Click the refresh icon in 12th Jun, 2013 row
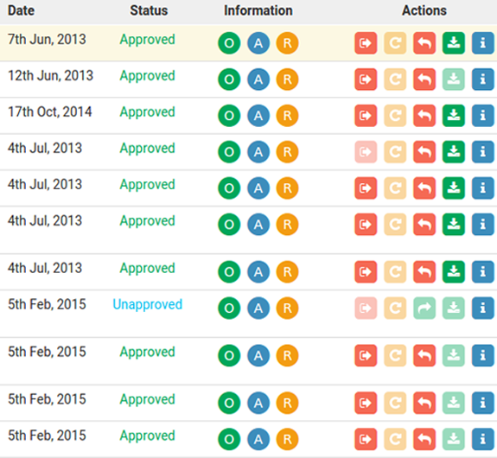Screen dimensions: 497x458 coord(395,80)
